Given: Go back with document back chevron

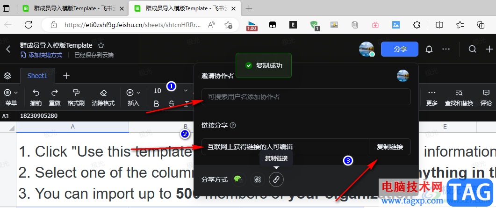Looking at the screenshot, I should pyautogui.click(x=8, y=49).
